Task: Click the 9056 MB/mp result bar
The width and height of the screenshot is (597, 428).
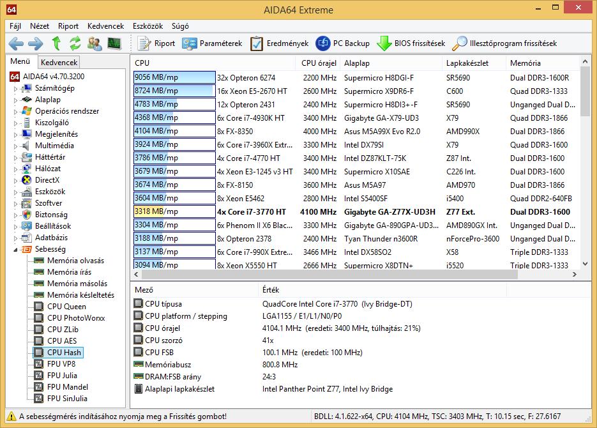Action: coord(174,77)
